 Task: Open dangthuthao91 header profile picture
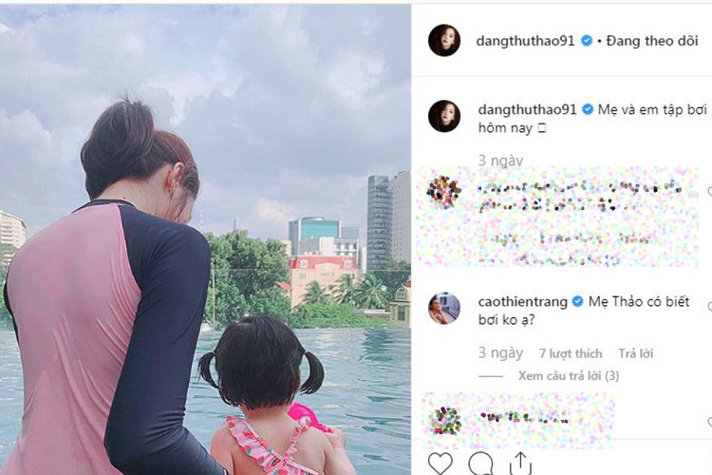coord(444,41)
